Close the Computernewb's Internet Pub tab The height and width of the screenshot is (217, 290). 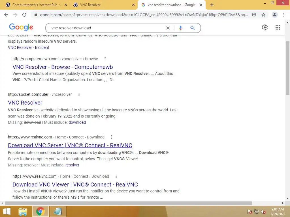point(66,5)
